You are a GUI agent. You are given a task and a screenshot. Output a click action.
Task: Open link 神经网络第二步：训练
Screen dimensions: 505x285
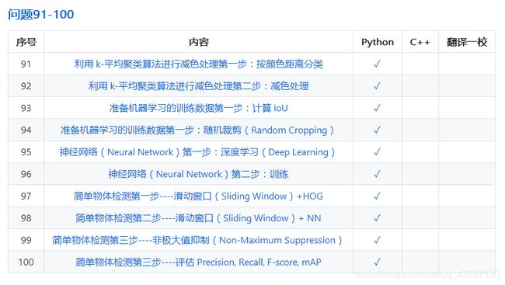[198, 174]
